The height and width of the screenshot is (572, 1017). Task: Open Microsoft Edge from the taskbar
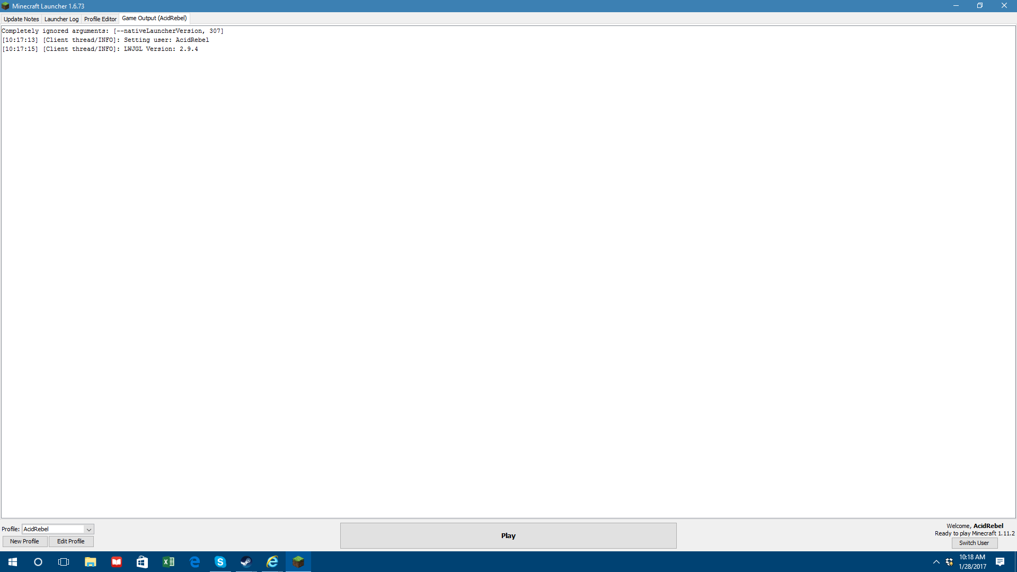click(194, 562)
